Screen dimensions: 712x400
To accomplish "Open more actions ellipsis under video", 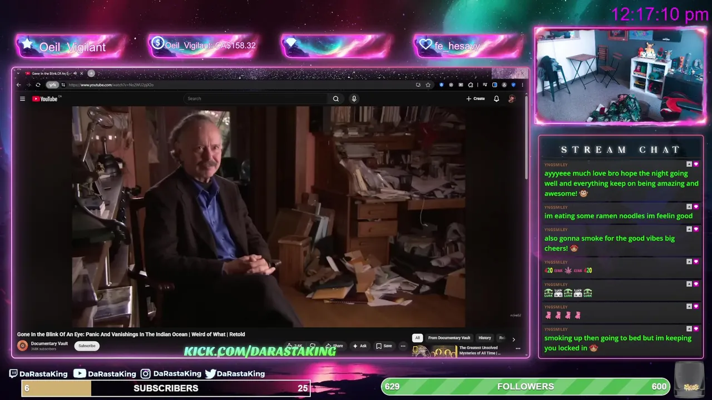I will click(x=403, y=346).
